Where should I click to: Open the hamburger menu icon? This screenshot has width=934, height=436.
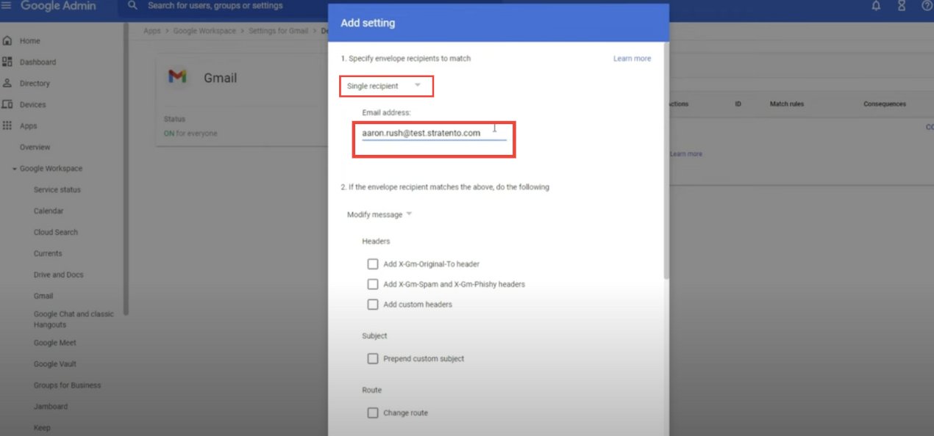click(x=7, y=6)
